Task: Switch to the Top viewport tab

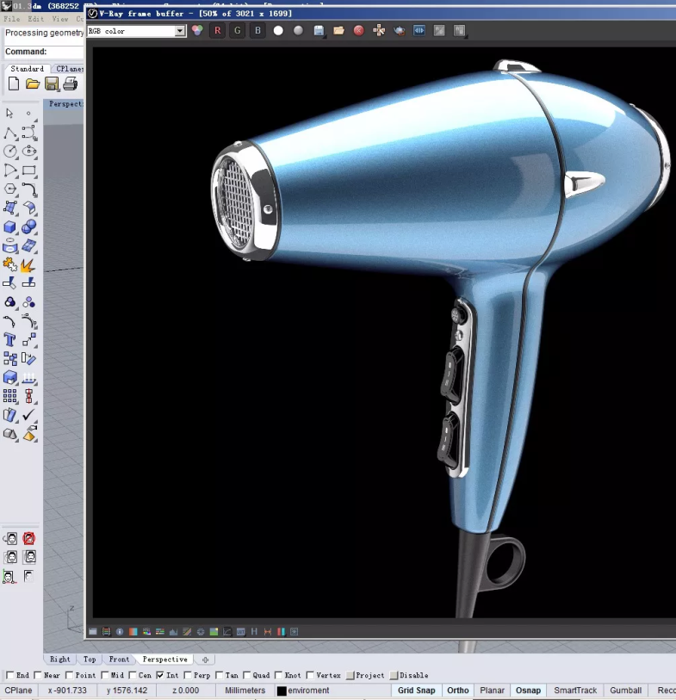Action: tap(90, 660)
